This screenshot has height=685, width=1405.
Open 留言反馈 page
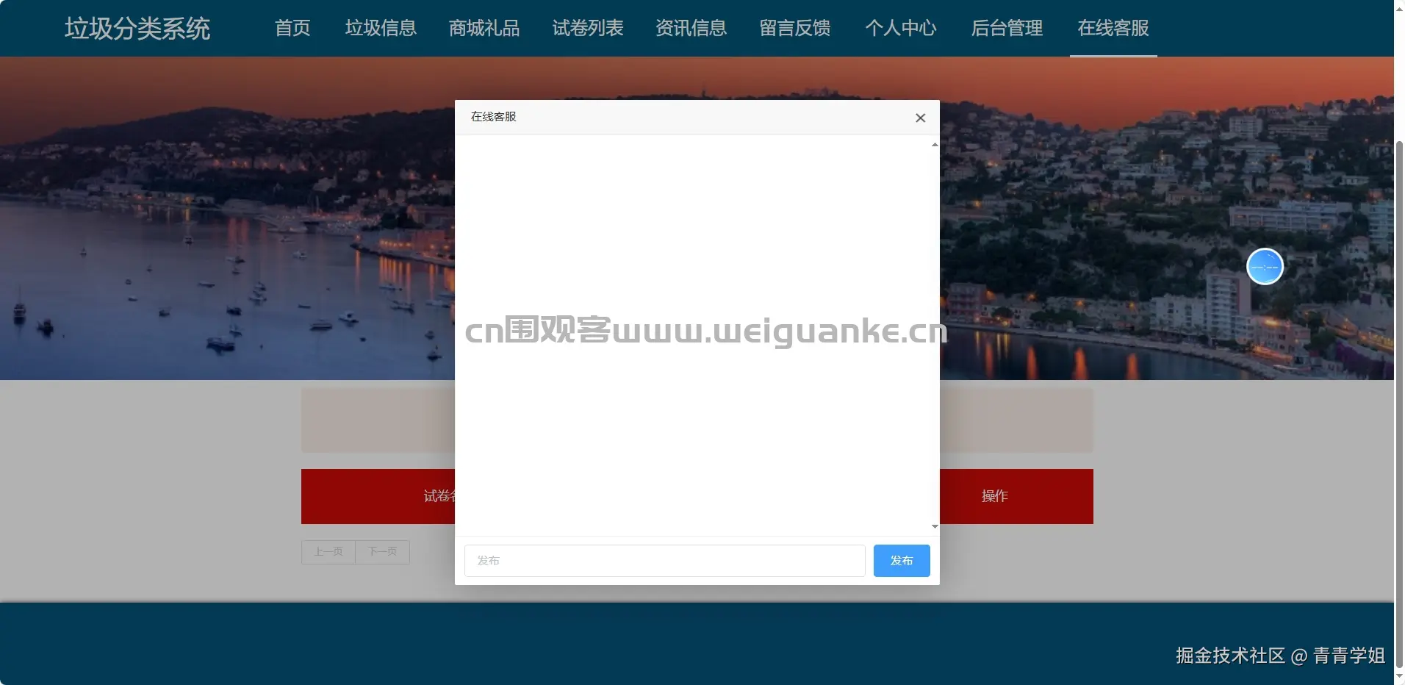(x=795, y=28)
